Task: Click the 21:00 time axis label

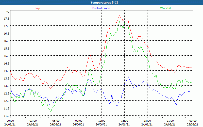Action: click(170, 121)
